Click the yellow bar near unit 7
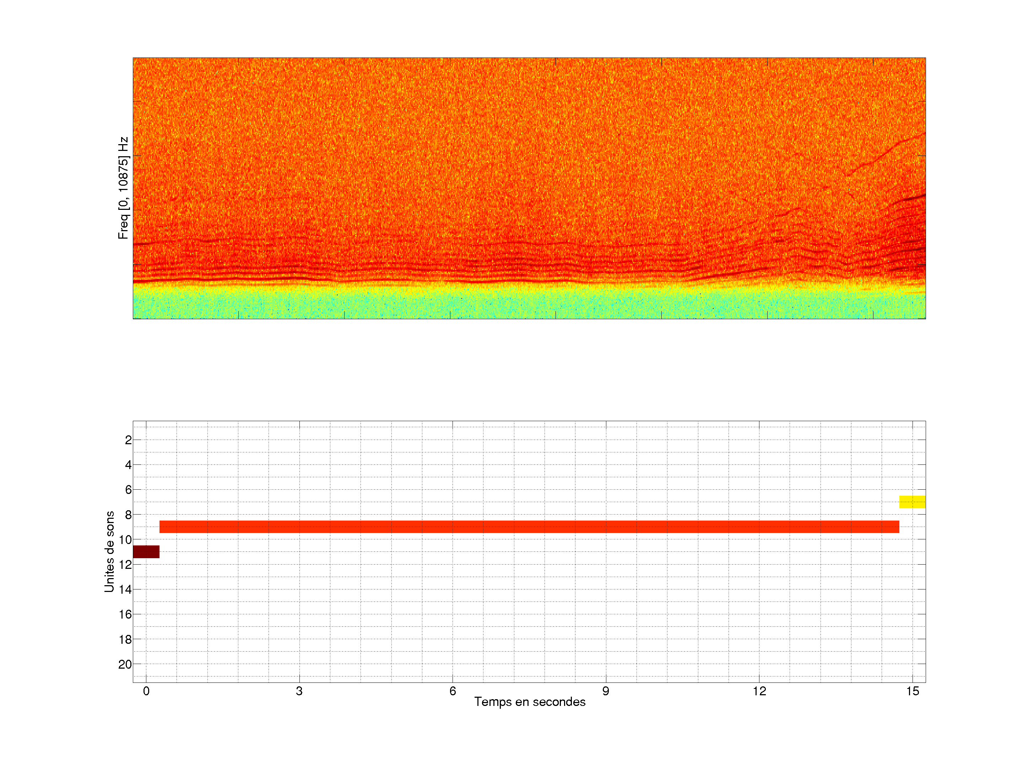This screenshot has height=767, width=1023. click(x=912, y=502)
